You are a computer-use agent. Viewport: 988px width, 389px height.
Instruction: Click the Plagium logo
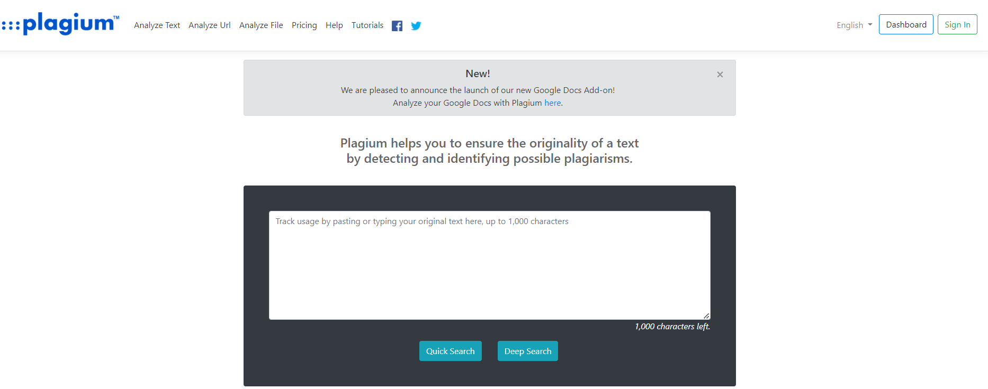coord(60,24)
